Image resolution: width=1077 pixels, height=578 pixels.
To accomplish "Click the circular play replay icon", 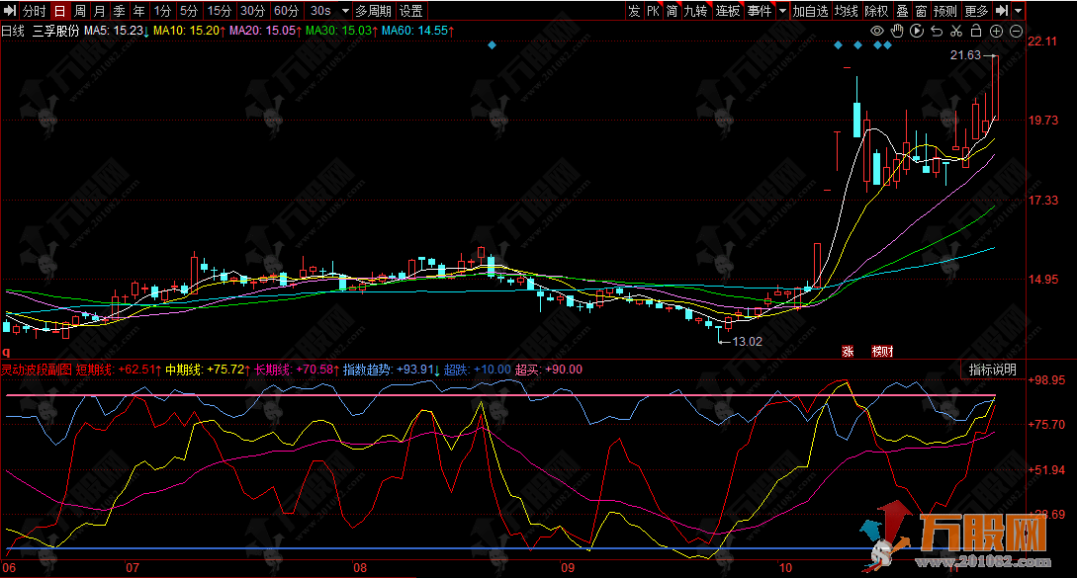I will (917, 32).
